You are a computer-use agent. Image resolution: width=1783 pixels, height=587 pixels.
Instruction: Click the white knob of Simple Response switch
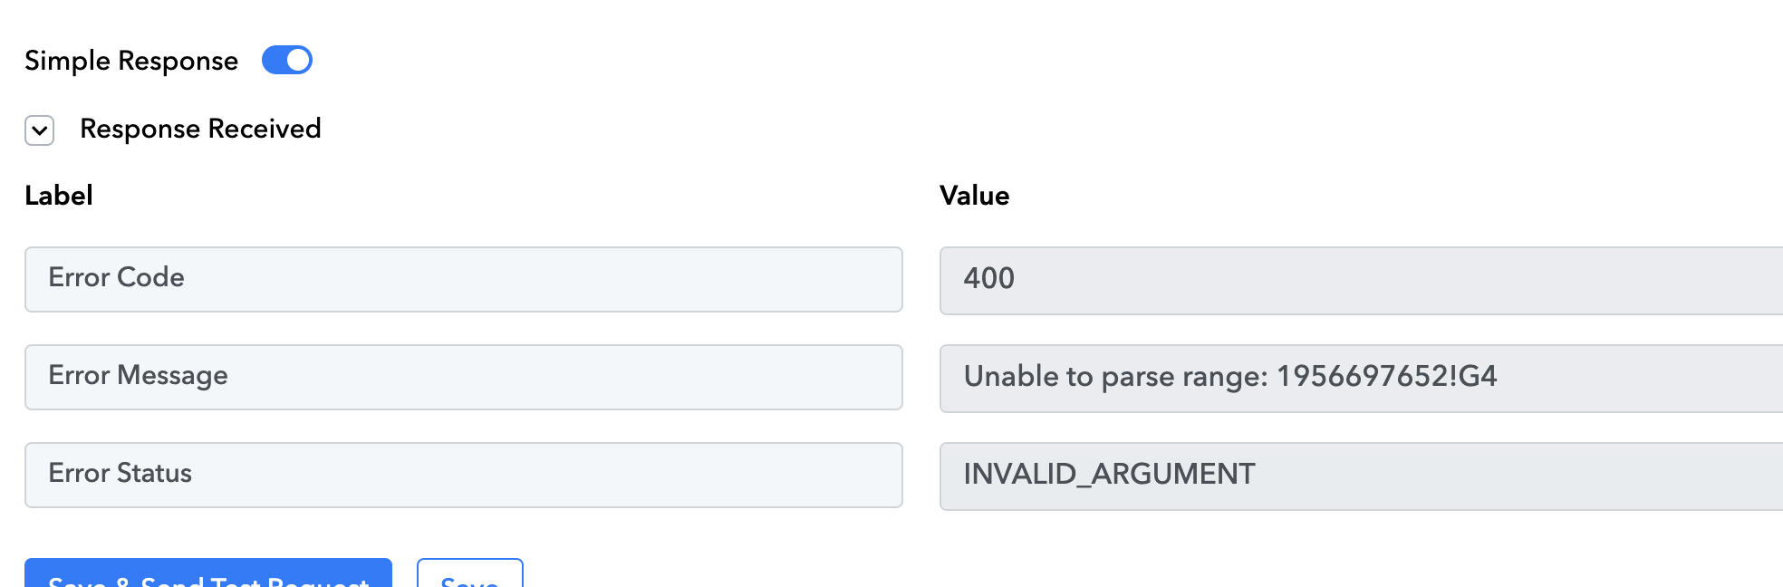coord(298,60)
